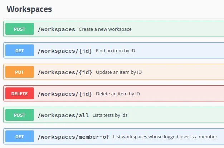
Task: Click the GET badge for find item by ID
Action: point(20,51)
